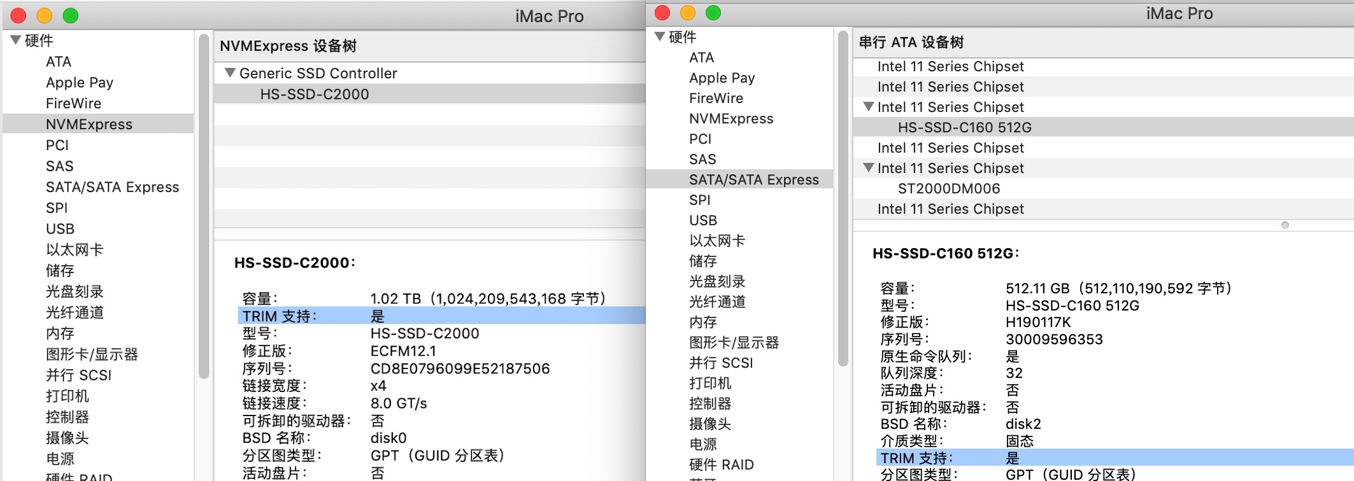This screenshot has height=481, width=1354.
Task: Select USB in right window sidebar
Action: point(703,220)
